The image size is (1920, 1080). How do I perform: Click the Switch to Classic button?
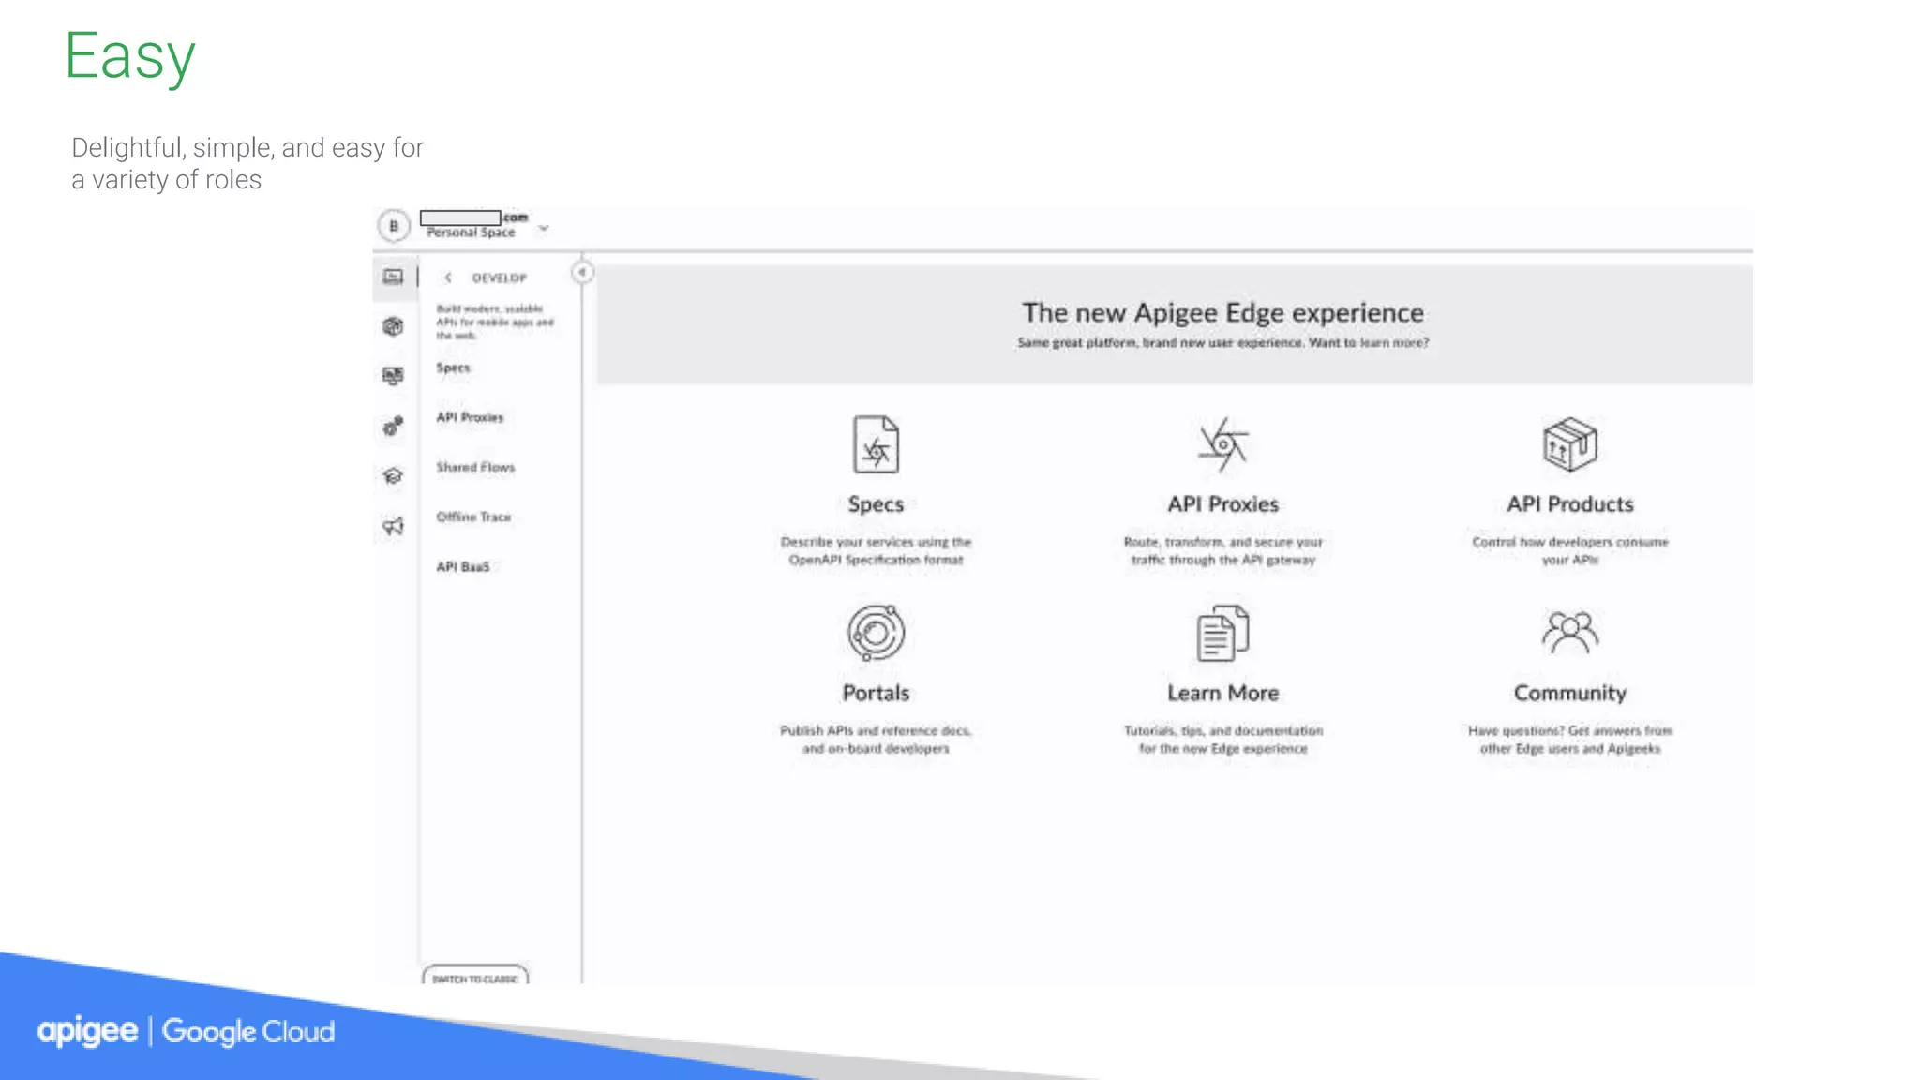point(475,977)
